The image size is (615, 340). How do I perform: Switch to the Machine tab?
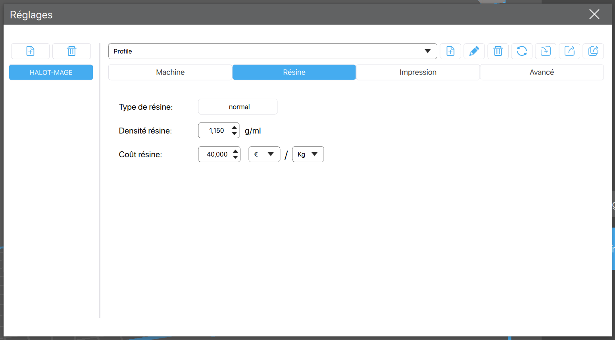tap(170, 72)
